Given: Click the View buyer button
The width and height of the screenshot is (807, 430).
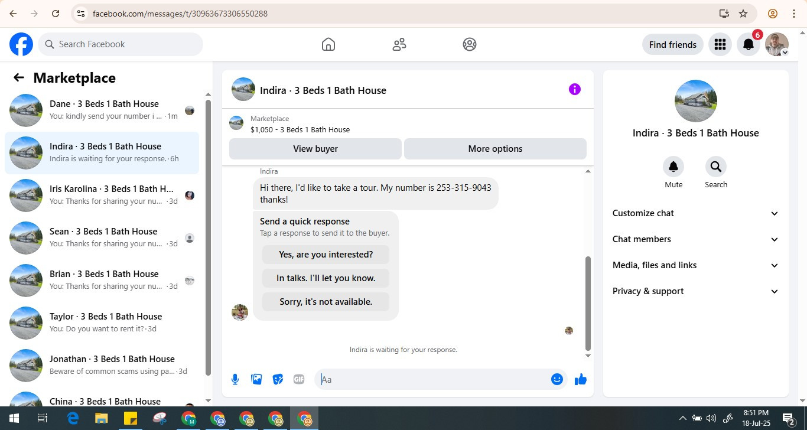Looking at the screenshot, I should 315,149.
